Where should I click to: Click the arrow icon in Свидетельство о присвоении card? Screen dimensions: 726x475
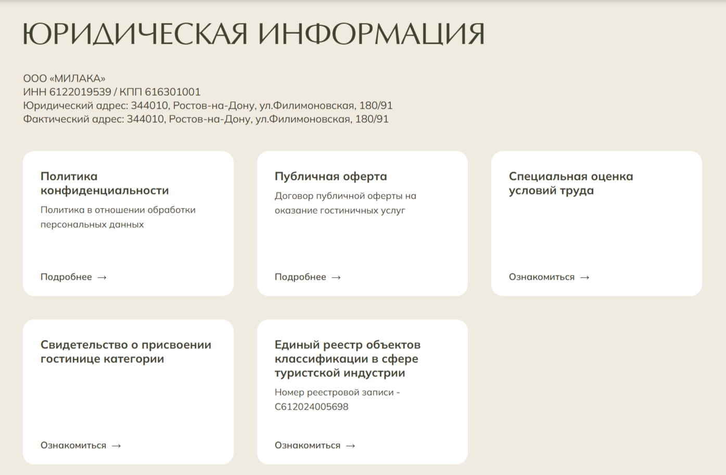click(x=116, y=445)
